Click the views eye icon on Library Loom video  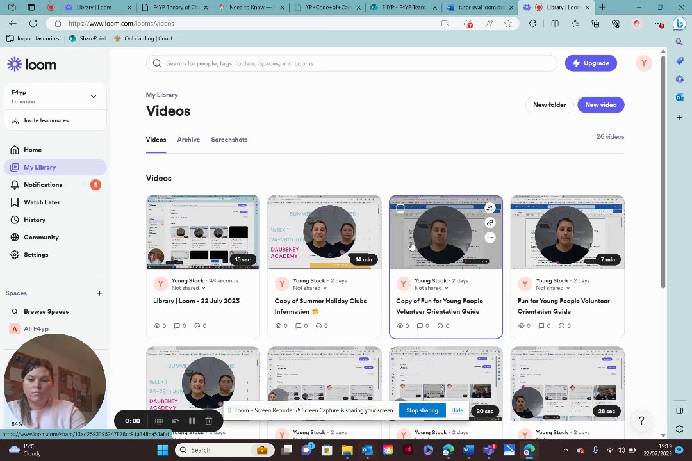(157, 326)
